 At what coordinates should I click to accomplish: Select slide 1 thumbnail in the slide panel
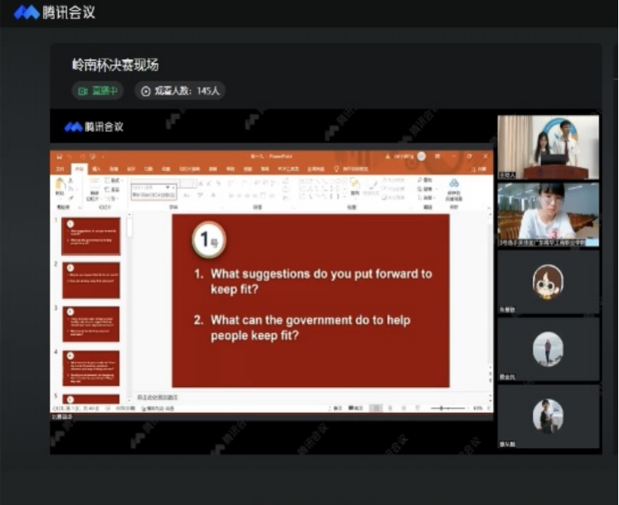pos(91,236)
